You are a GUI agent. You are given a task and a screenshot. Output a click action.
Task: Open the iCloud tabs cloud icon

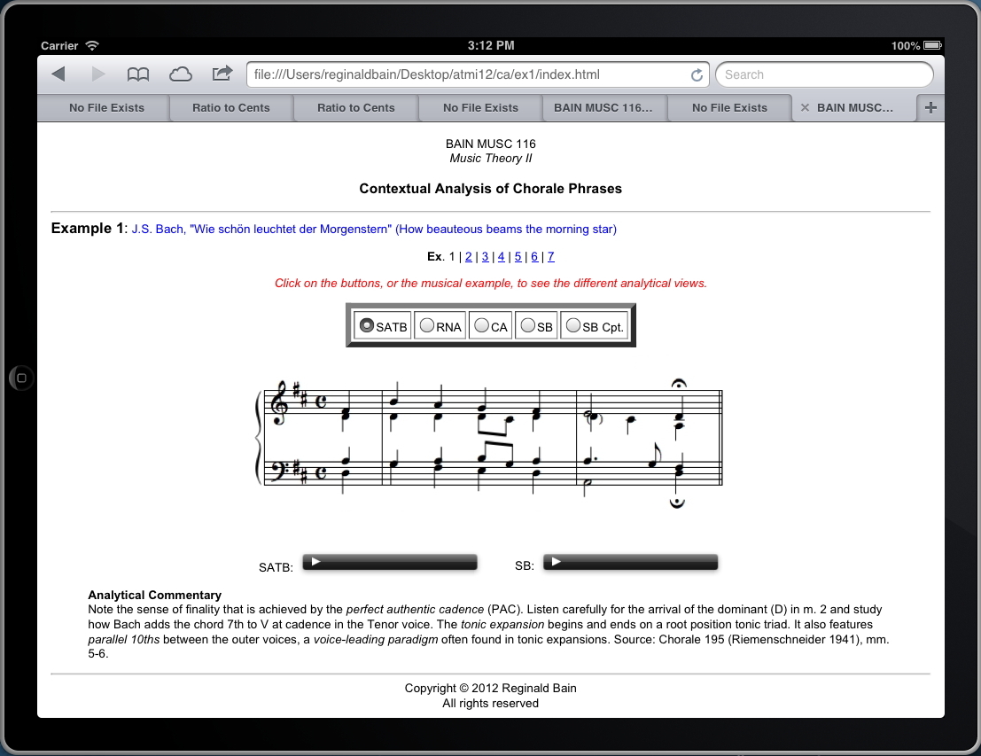point(180,74)
